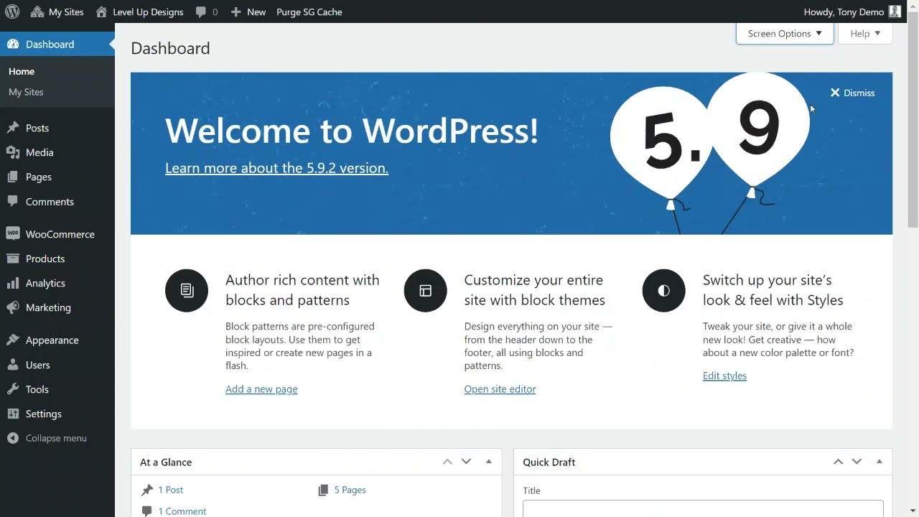Click the Add a new page link
Image resolution: width=919 pixels, height=517 pixels.
[261, 389]
